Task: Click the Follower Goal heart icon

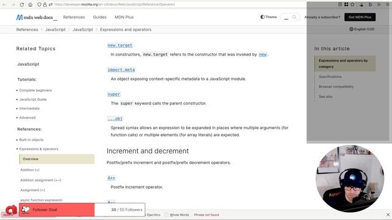Action: pos(25,210)
